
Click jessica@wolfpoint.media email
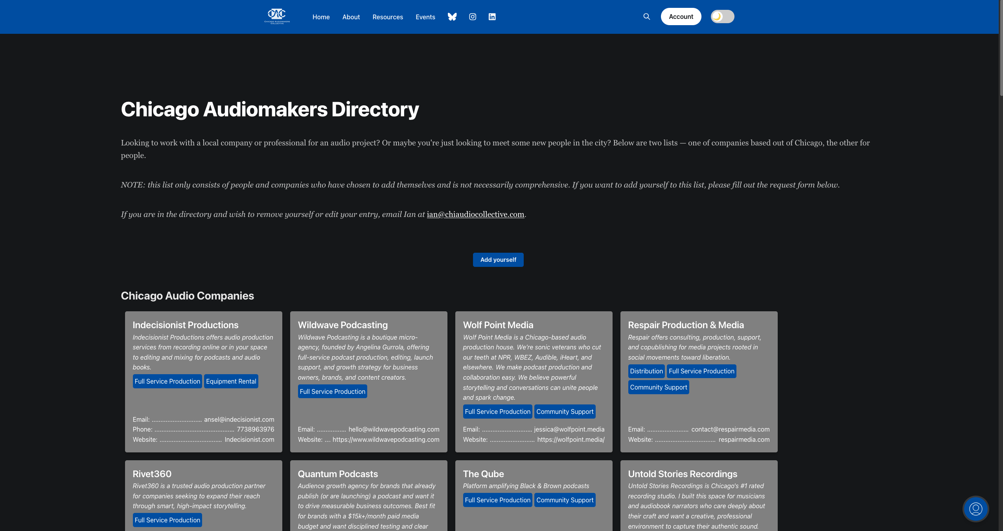[569, 429]
